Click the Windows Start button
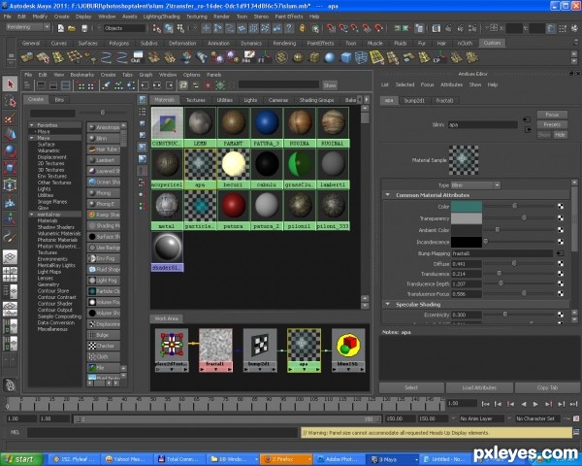The image size is (582, 466). coord(20,459)
